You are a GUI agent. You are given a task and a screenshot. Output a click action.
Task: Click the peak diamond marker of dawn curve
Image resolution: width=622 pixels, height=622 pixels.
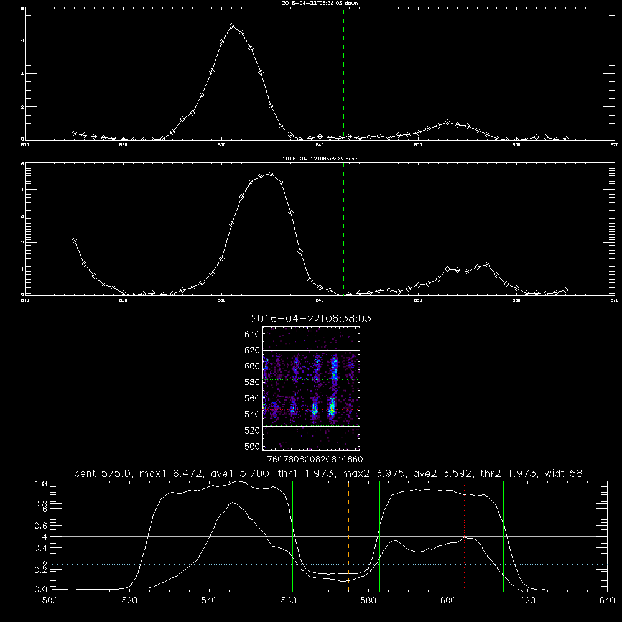pos(231,26)
